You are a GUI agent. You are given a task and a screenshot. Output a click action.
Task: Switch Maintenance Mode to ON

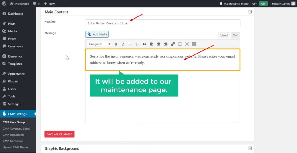pyautogui.click(x=263, y=3)
